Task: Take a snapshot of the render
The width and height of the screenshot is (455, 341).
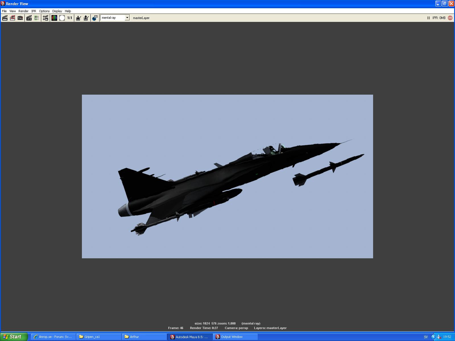Action: coord(20,18)
